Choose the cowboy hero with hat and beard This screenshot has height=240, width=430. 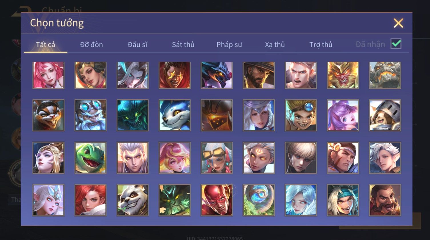coord(259,75)
